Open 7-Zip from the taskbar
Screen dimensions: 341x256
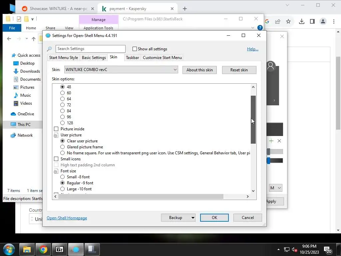tap(60, 249)
